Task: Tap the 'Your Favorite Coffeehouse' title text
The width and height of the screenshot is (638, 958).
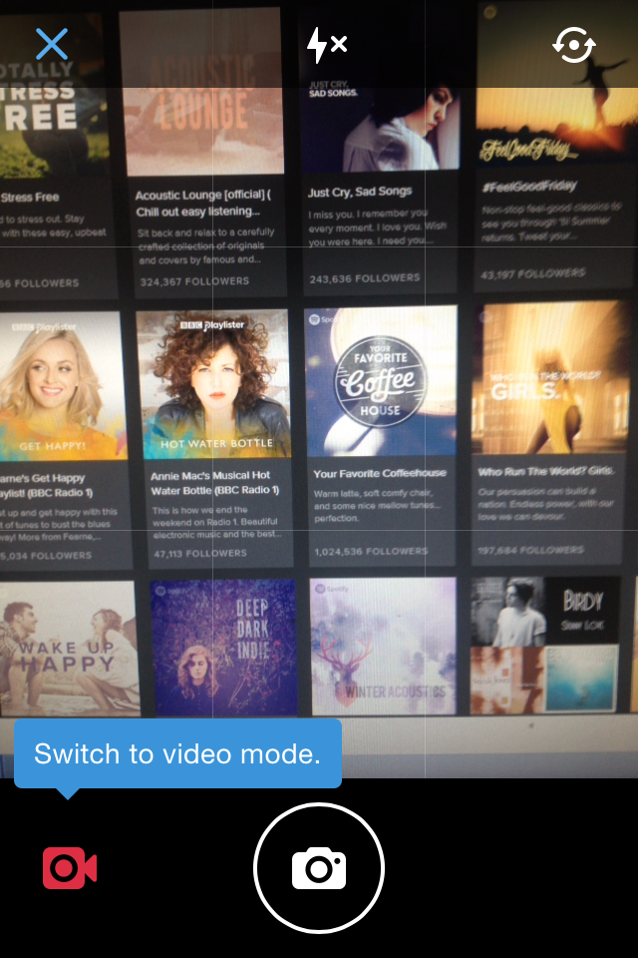Action: point(380,473)
